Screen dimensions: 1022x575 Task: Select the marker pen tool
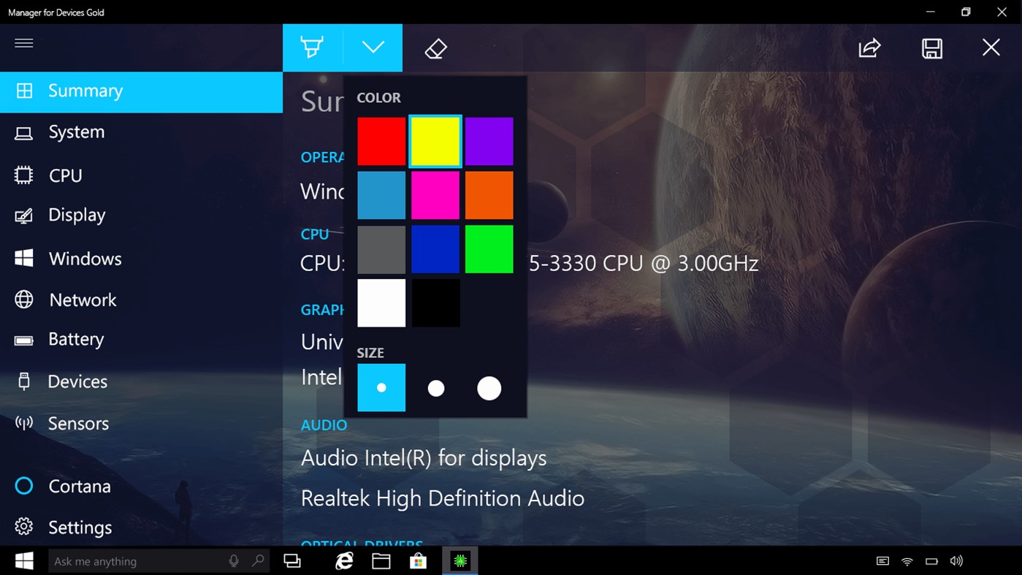click(312, 47)
